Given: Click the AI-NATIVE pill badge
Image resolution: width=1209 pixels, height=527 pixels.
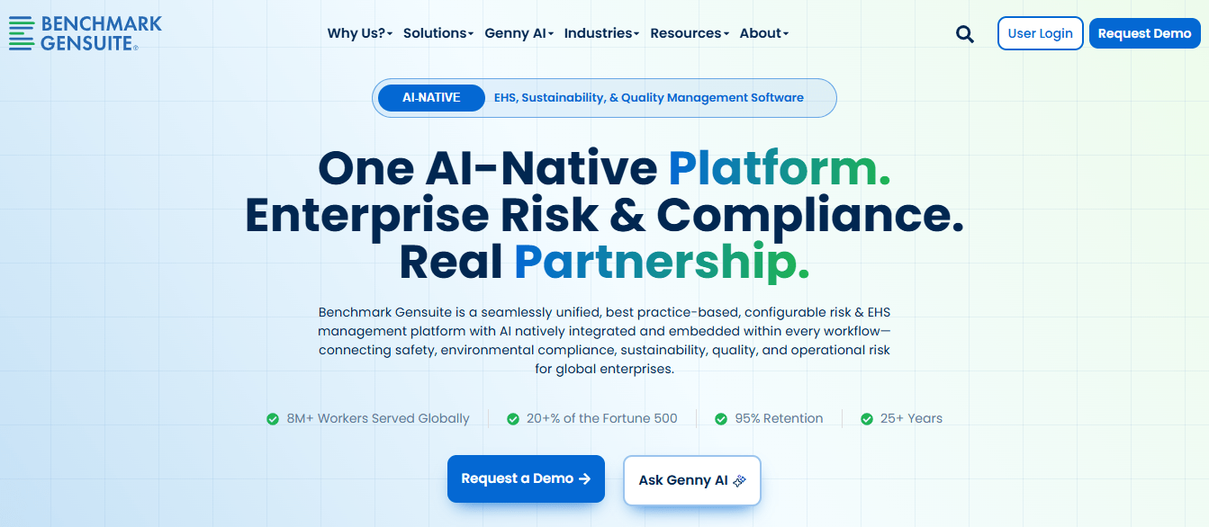Looking at the screenshot, I should tap(431, 97).
